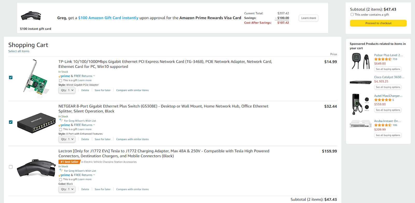Expand FREE Returns chevron for NETGEAR item
This screenshot has height=203, width=415.
point(94,125)
